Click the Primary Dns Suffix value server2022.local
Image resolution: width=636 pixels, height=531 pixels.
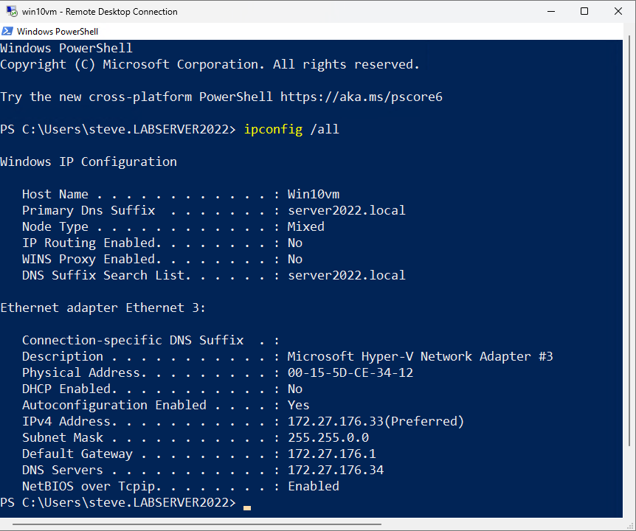[346, 211]
